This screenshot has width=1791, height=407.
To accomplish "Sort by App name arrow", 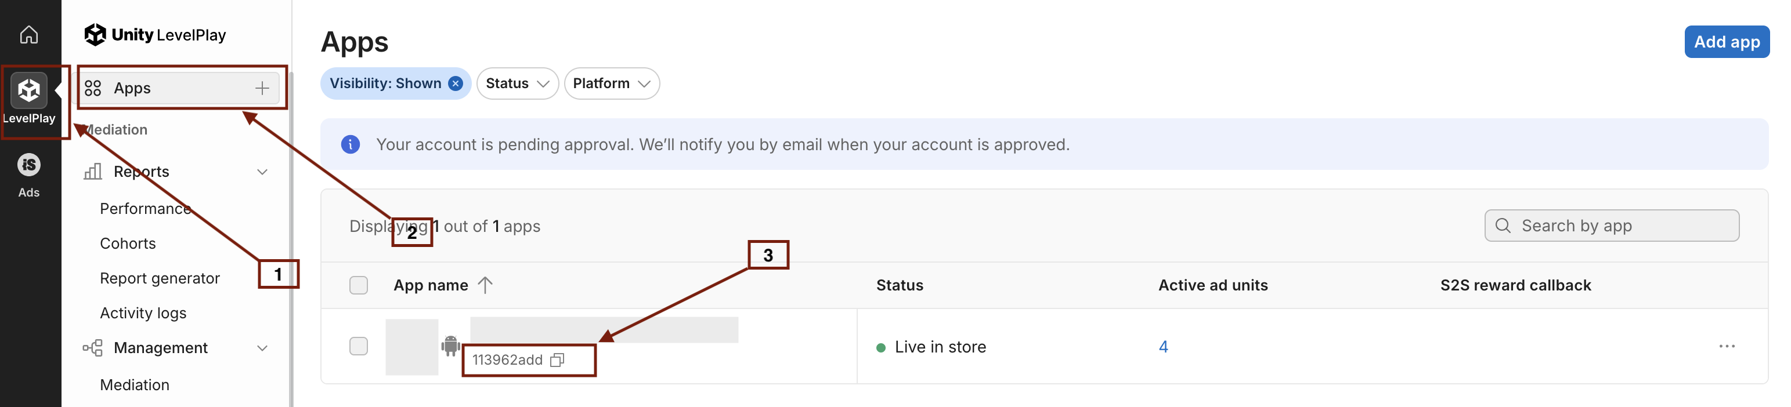I will [x=485, y=285].
